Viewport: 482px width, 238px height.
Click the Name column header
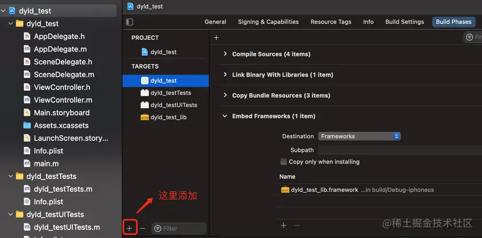[x=287, y=177]
